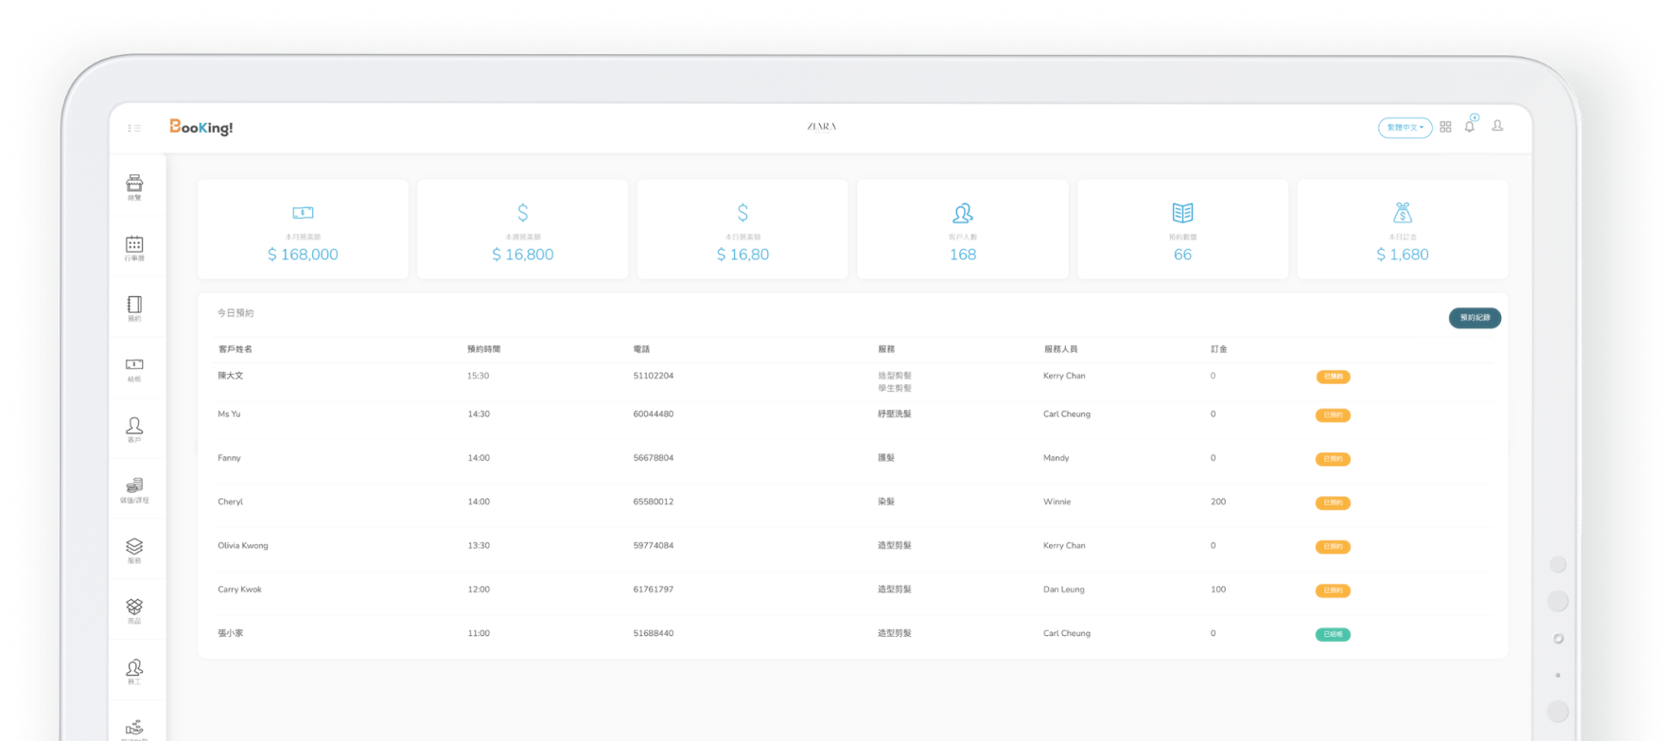1677x741 pixels.
Task: Open the four-square grid apps icon
Action: pyautogui.click(x=1445, y=127)
